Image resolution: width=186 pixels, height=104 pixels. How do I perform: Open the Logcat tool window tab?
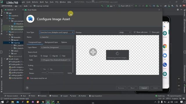pyautogui.click(x=64, y=96)
